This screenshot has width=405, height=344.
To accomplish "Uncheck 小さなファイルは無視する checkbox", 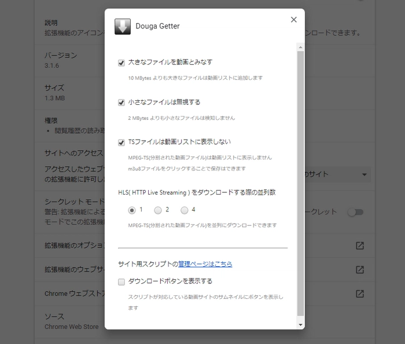I will [122, 103].
